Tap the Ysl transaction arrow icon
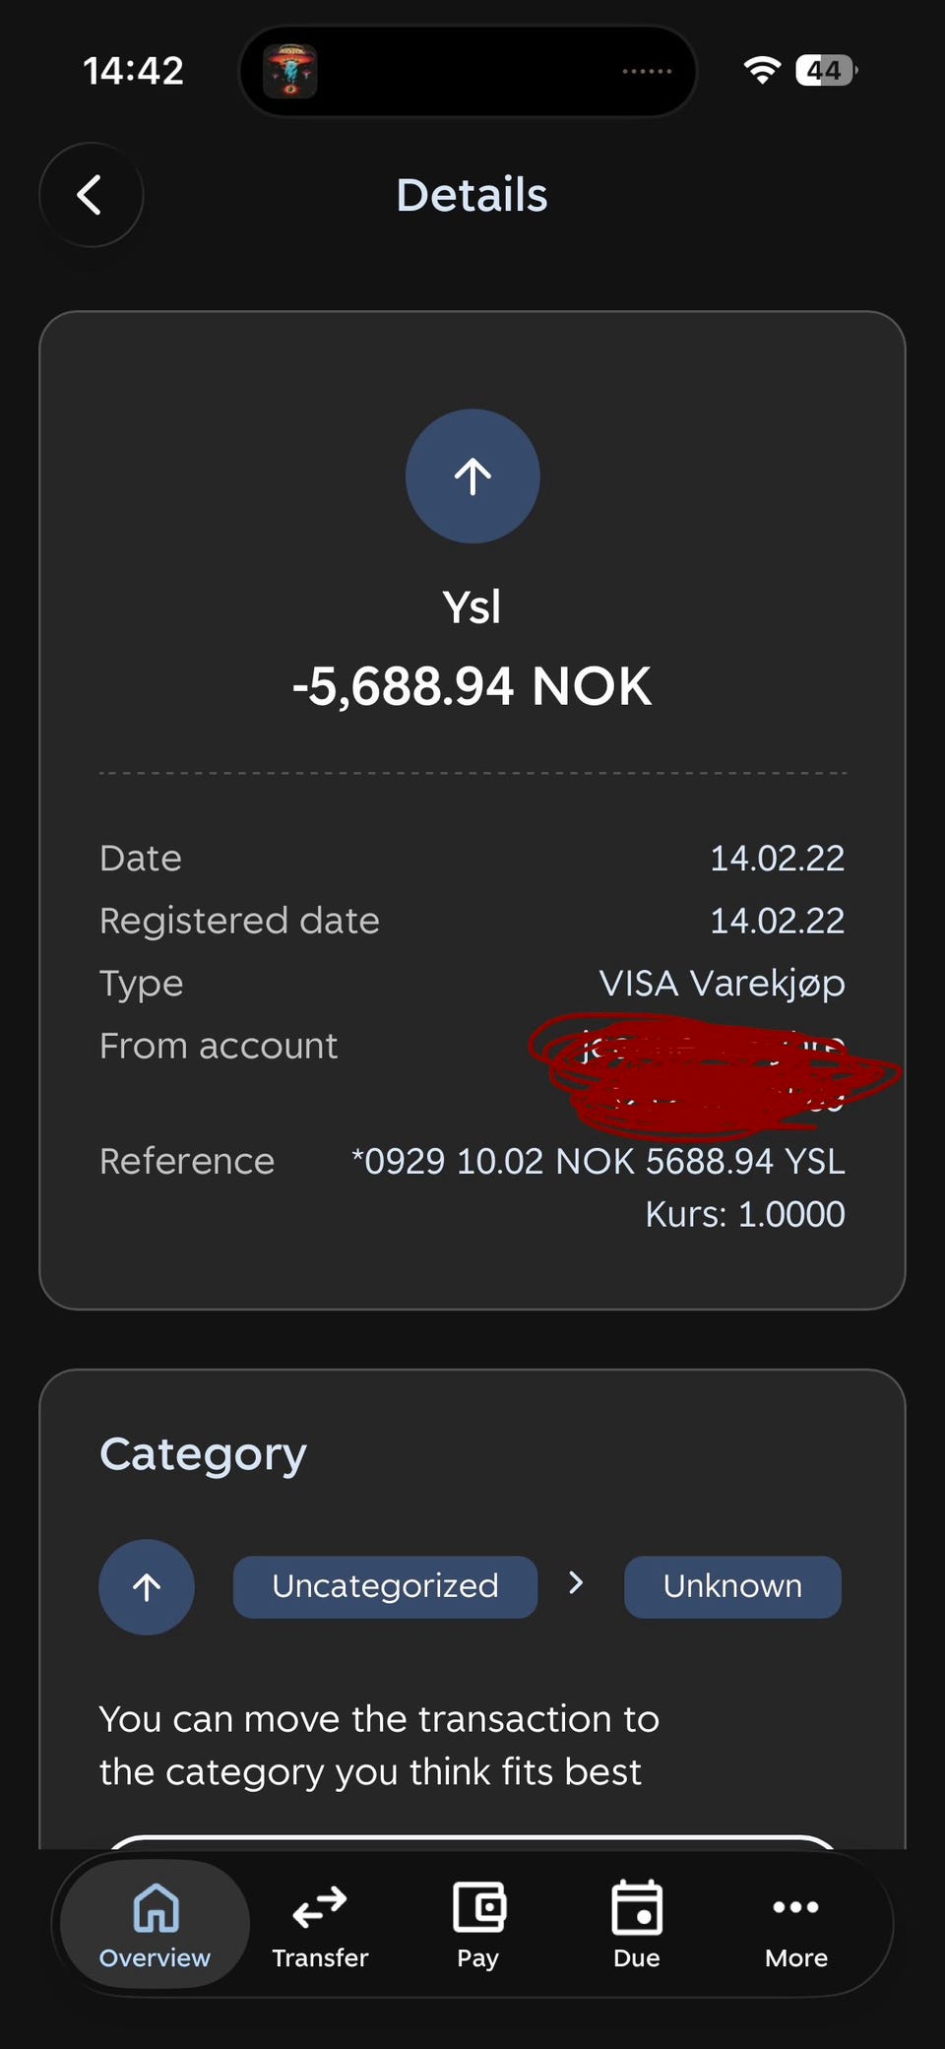This screenshot has width=945, height=2049. pyautogui.click(x=472, y=477)
